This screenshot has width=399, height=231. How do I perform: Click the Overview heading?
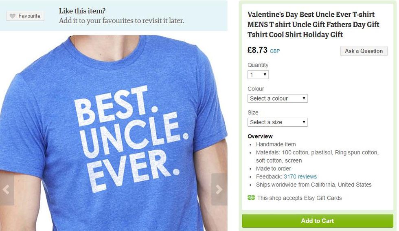coord(260,136)
